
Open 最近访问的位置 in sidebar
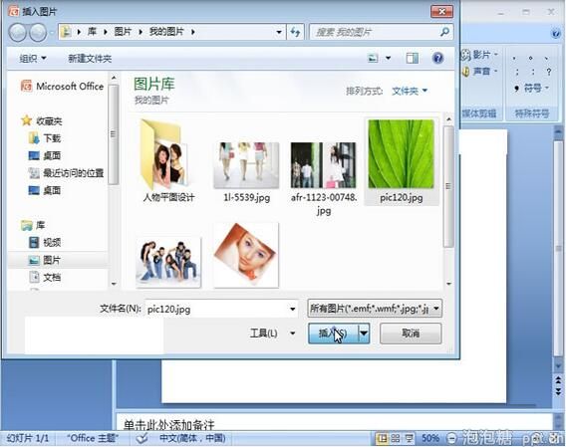[66, 173]
